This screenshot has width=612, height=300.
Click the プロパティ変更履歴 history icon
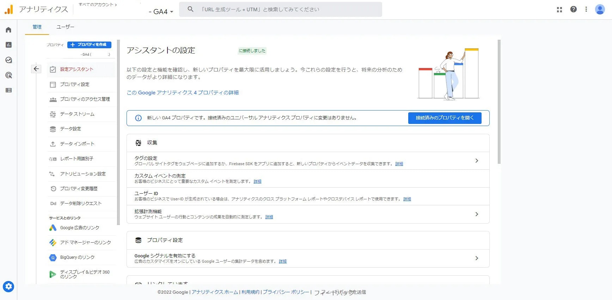(53, 189)
